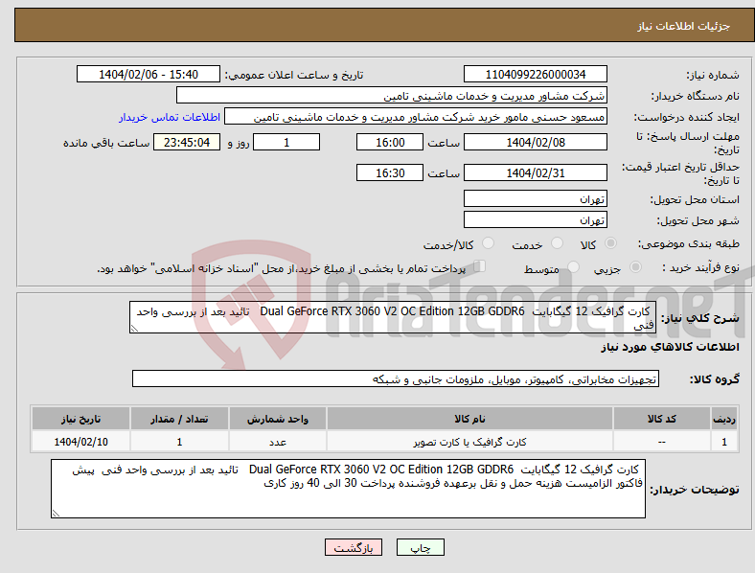The width and height of the screenshot is (755, 573).
Task: Click the جزئیات اطلاعات نیاز page header
Action: click(684, 26)
